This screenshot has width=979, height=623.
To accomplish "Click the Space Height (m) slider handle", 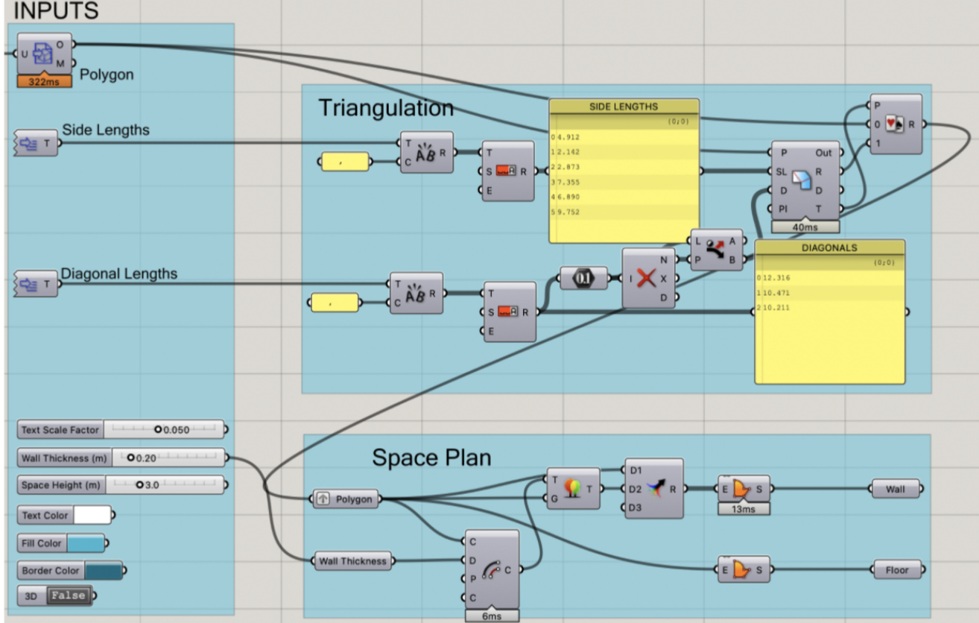I will click(x=139, y=485).
